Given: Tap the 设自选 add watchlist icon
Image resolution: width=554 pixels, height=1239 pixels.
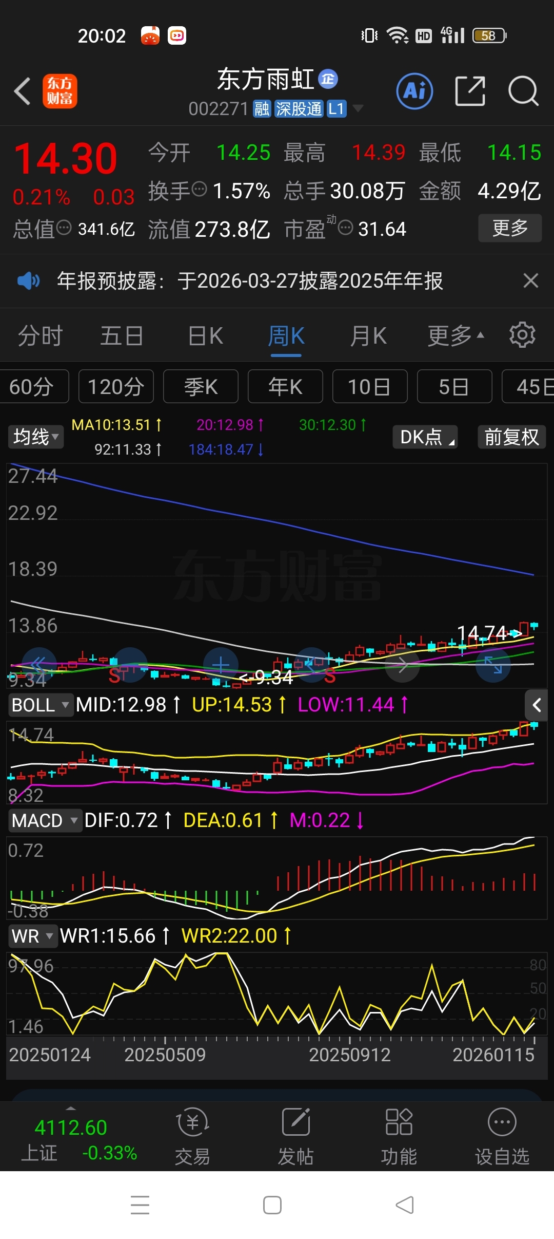Looking at the screenshot, I should pyautogui.click(x=502, y=1136).
